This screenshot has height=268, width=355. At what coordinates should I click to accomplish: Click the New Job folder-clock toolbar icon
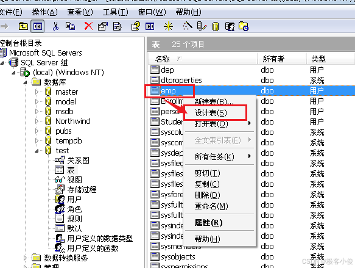(244, 26)
